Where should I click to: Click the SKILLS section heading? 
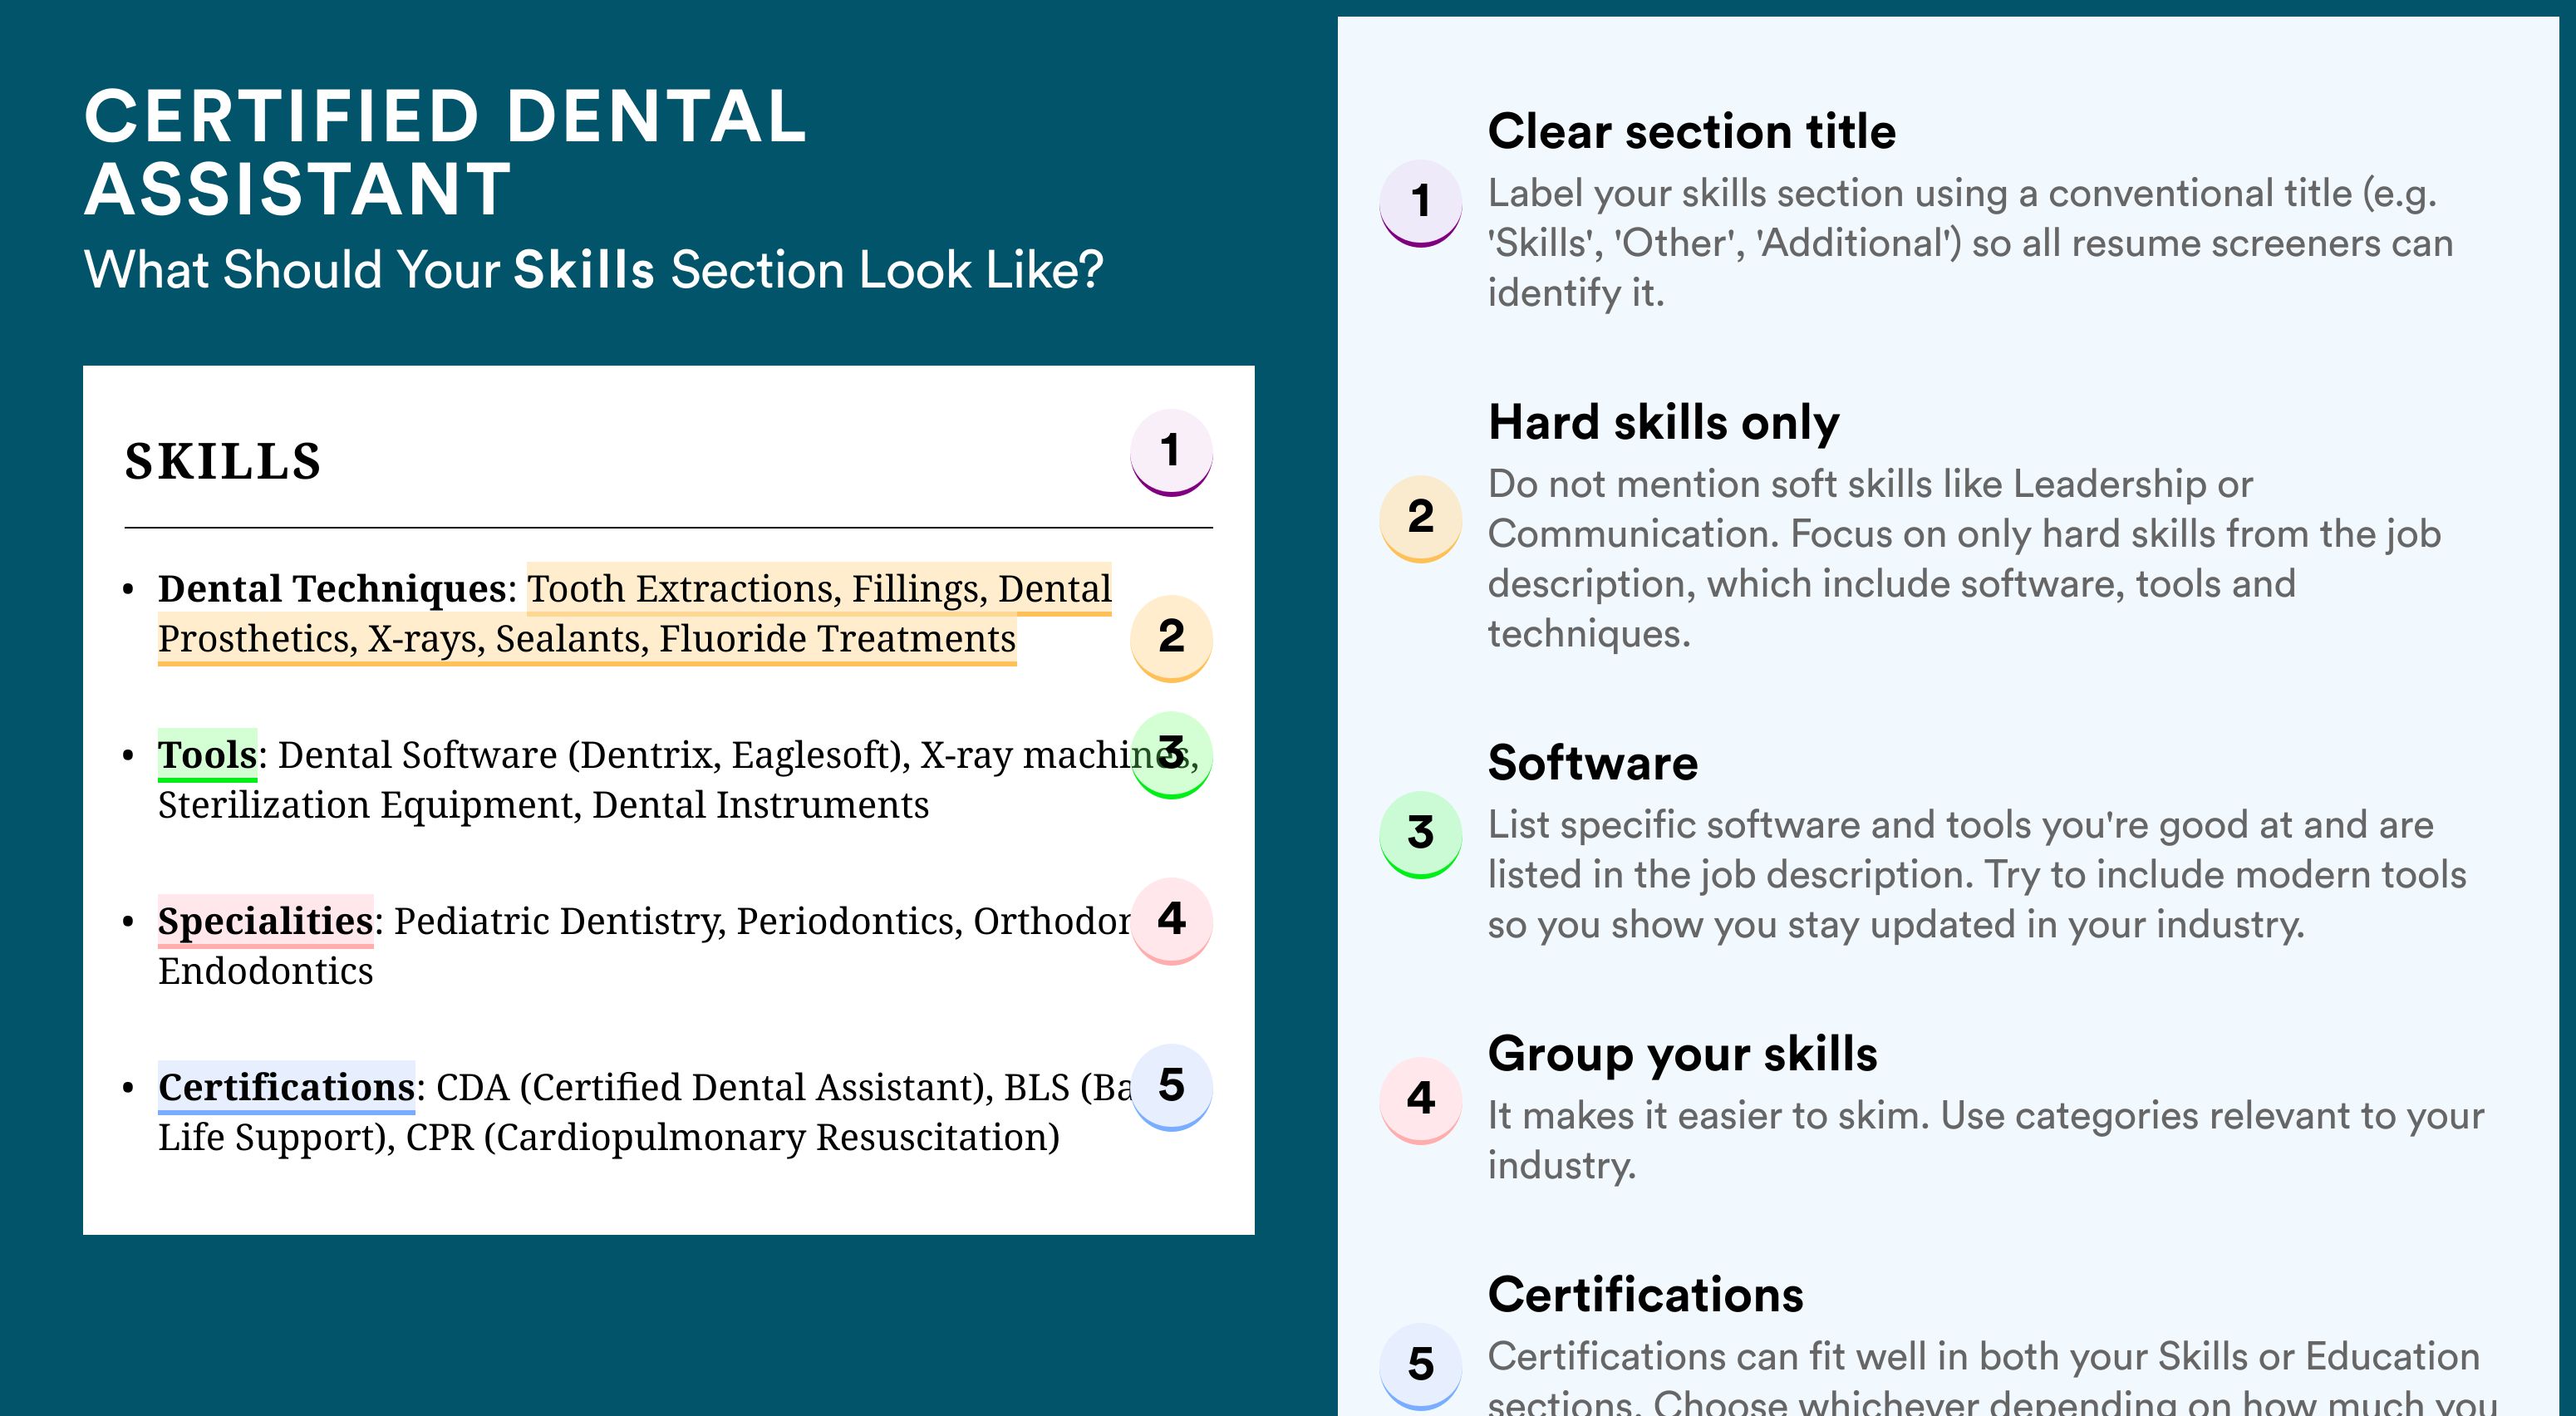(x=223, y=462)
